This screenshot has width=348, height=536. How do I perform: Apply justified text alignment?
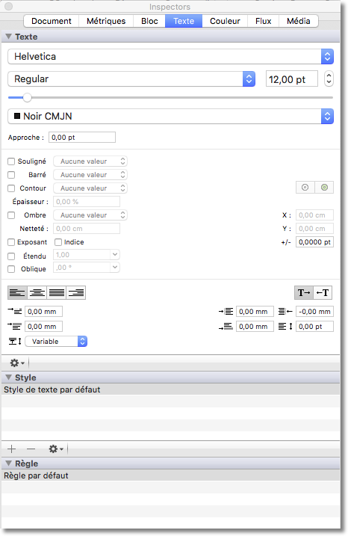pyautogui.click(x=56, y=292)
